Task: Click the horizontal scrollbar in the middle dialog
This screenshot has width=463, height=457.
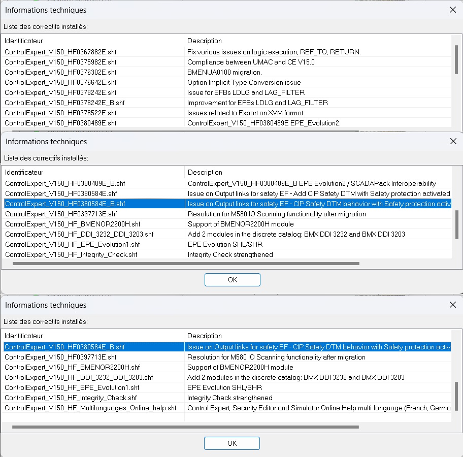Action: (x=185, y=264)
